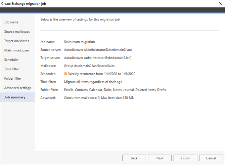Cancel the migration job wizard
This screenshot has height=165, width=225.
(211, 158)
